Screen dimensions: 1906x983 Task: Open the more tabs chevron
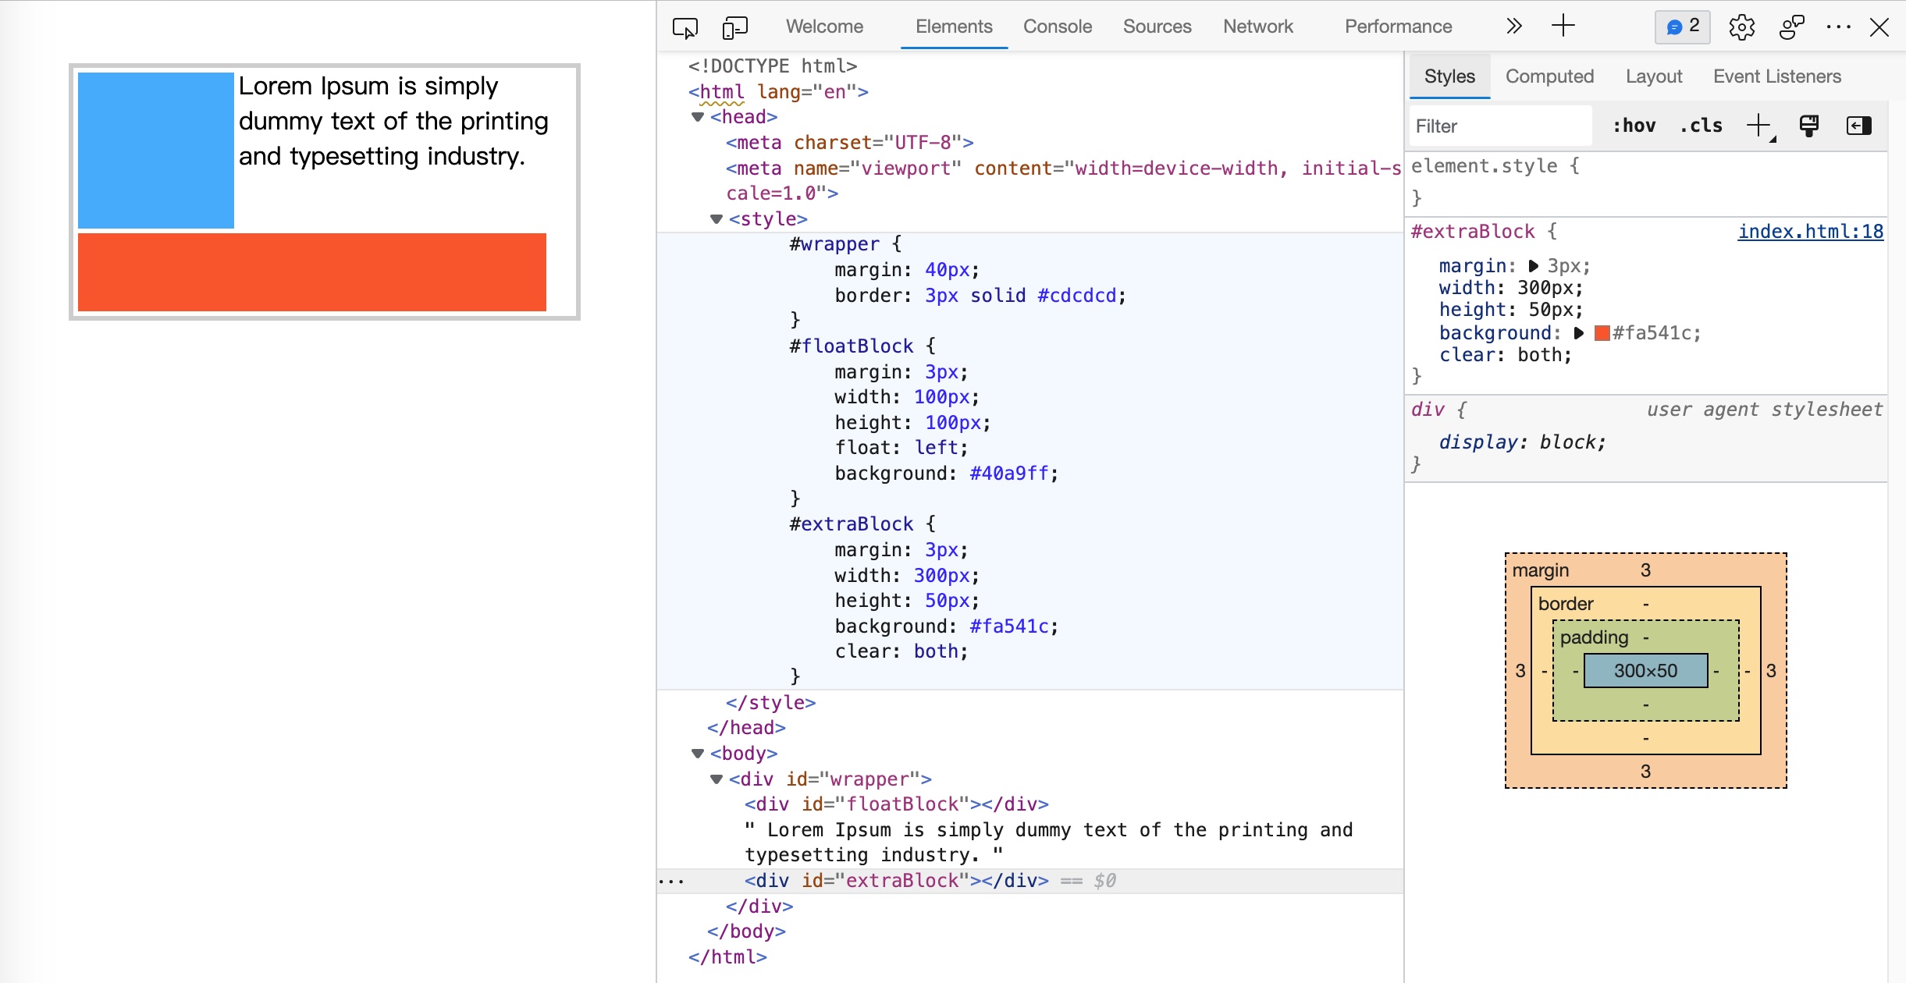point(1513,27)
